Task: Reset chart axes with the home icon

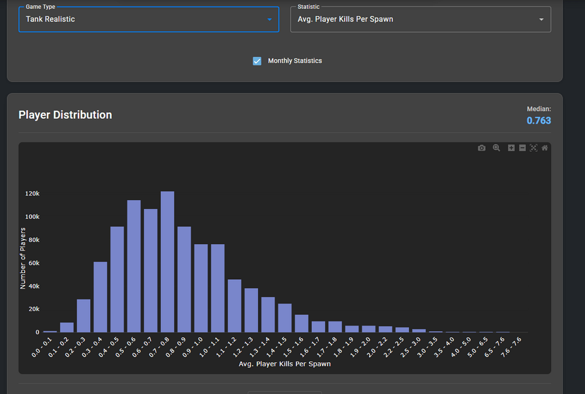Action: pos(545,148)
